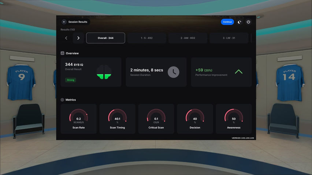Image resolution: width=312 pixels, height=175 pixels.
Task: Click the Overview heading text
Action: pos(72,53)
